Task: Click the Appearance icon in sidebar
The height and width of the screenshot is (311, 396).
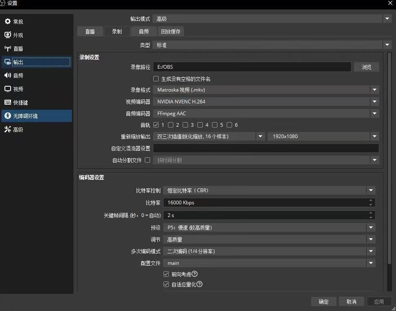Action: pyautogui.click(x=8, y=35)
